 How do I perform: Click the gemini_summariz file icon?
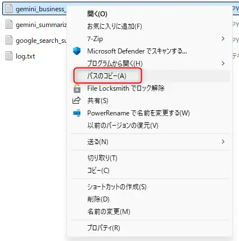pyautogui.click(x=9, y=25)
